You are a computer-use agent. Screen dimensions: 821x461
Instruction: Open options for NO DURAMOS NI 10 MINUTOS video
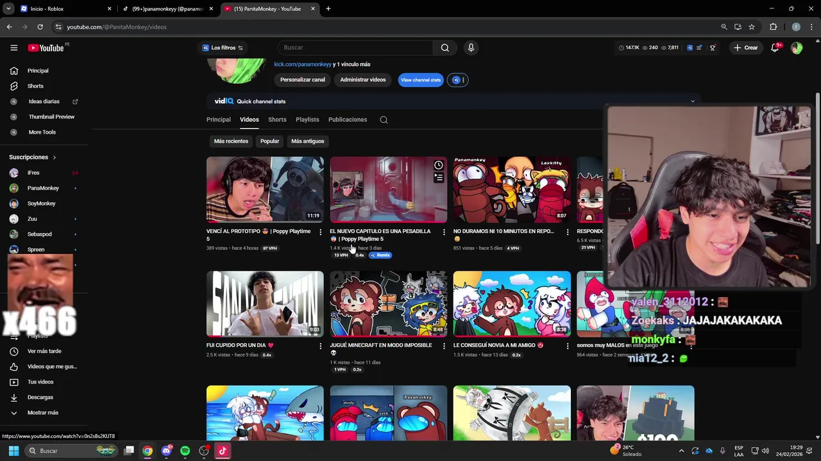[567, 232]
